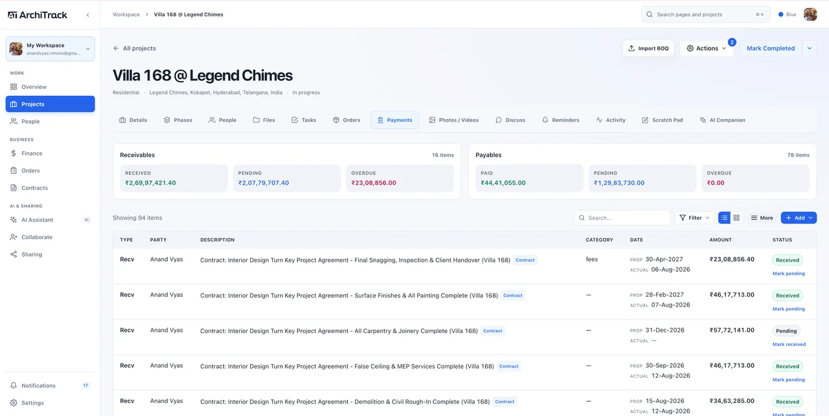Click the ArchiTrack logo
The height and width of the screenshot is (416, 829).
click(38, 14)
